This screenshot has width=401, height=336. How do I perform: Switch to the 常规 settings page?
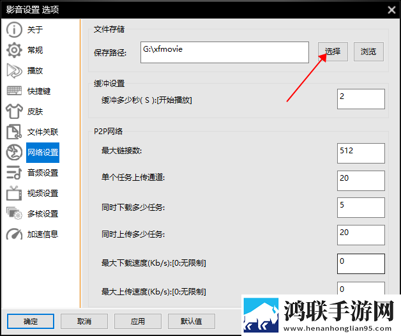35,50
